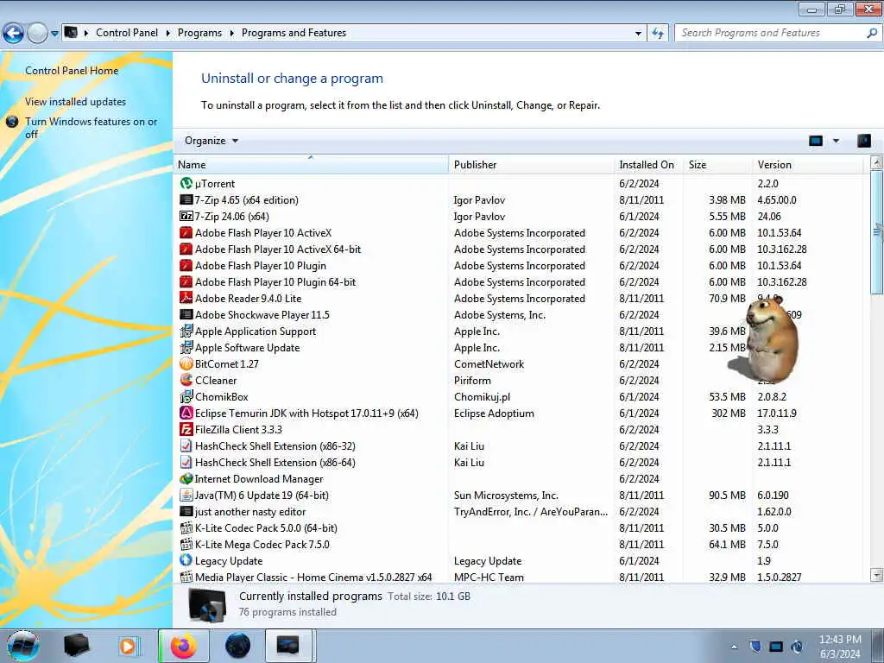Click the Refresh button beside address bar

658,34
